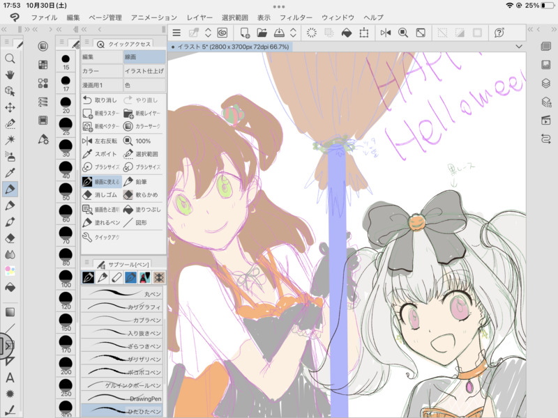Select the Fill bucket tool in left toolbar
This screenshot has height=418, width=558.
[10, 287]
